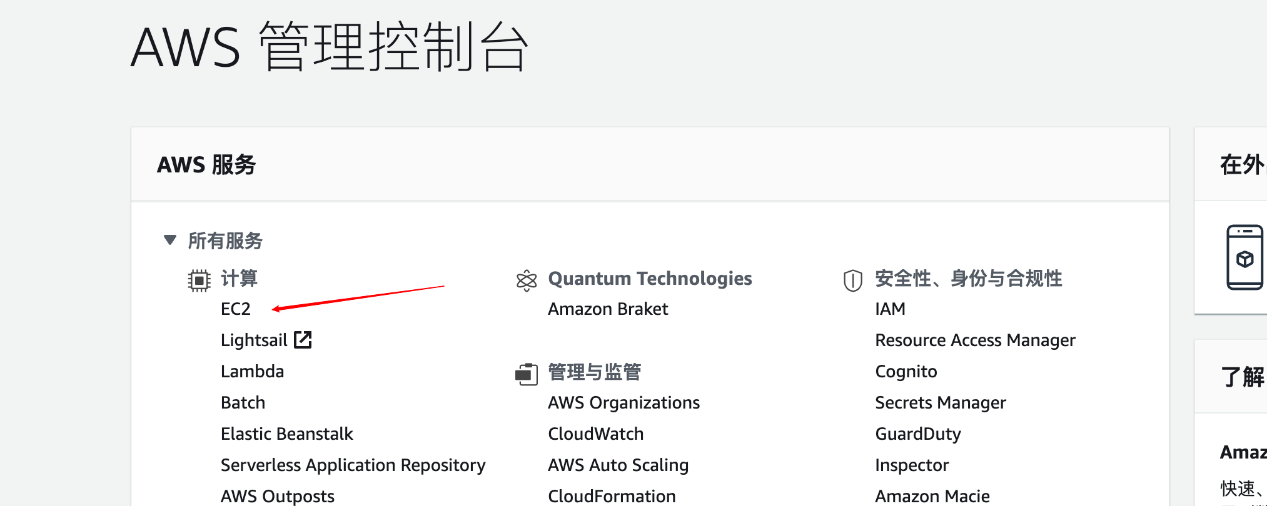Click the Compute category chip icon
The width and height of the screenshot is (1267, 506).
coord(199,280)
